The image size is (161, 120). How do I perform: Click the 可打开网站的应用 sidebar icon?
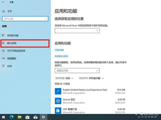3,51
